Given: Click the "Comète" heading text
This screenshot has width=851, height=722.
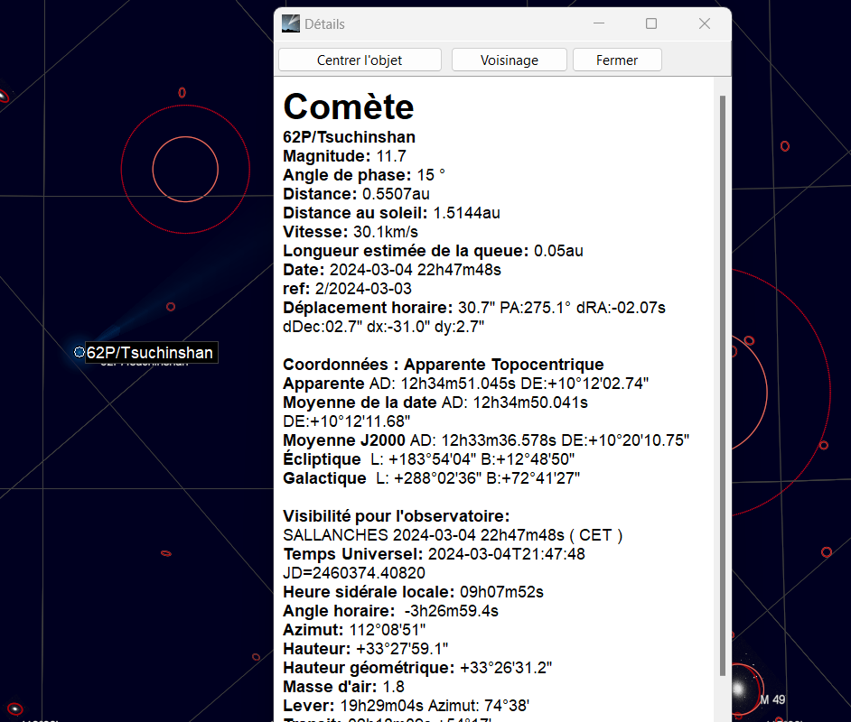Looking at the screenshot, I should pyautogui.click(x=349, y=106).
